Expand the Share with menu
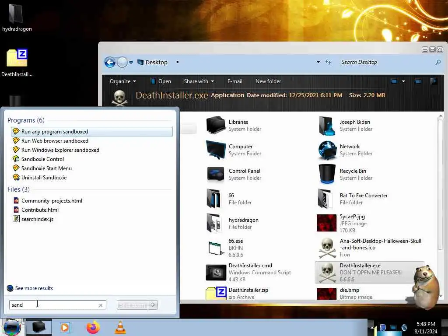The height and width of the screenshot is (336, 448). pyautogui.click(x=199, y=81)
